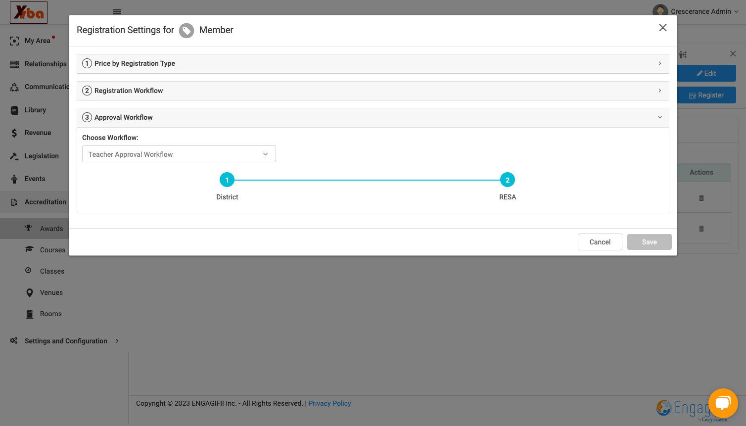The height and width of the screenshot is (426, 746).
Task: Click the Communications sidebar icon
Action: pyautogui.click(x=14, y=87)
